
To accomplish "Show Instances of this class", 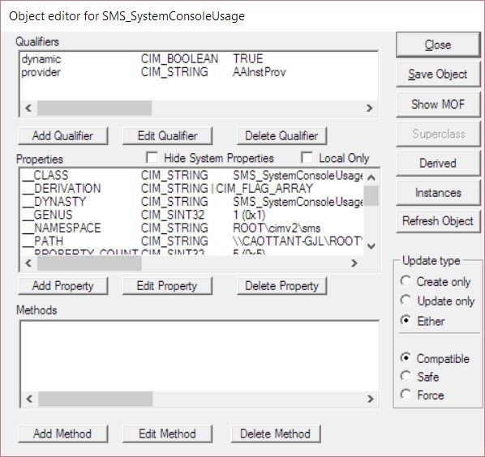I will coord(438,193).
